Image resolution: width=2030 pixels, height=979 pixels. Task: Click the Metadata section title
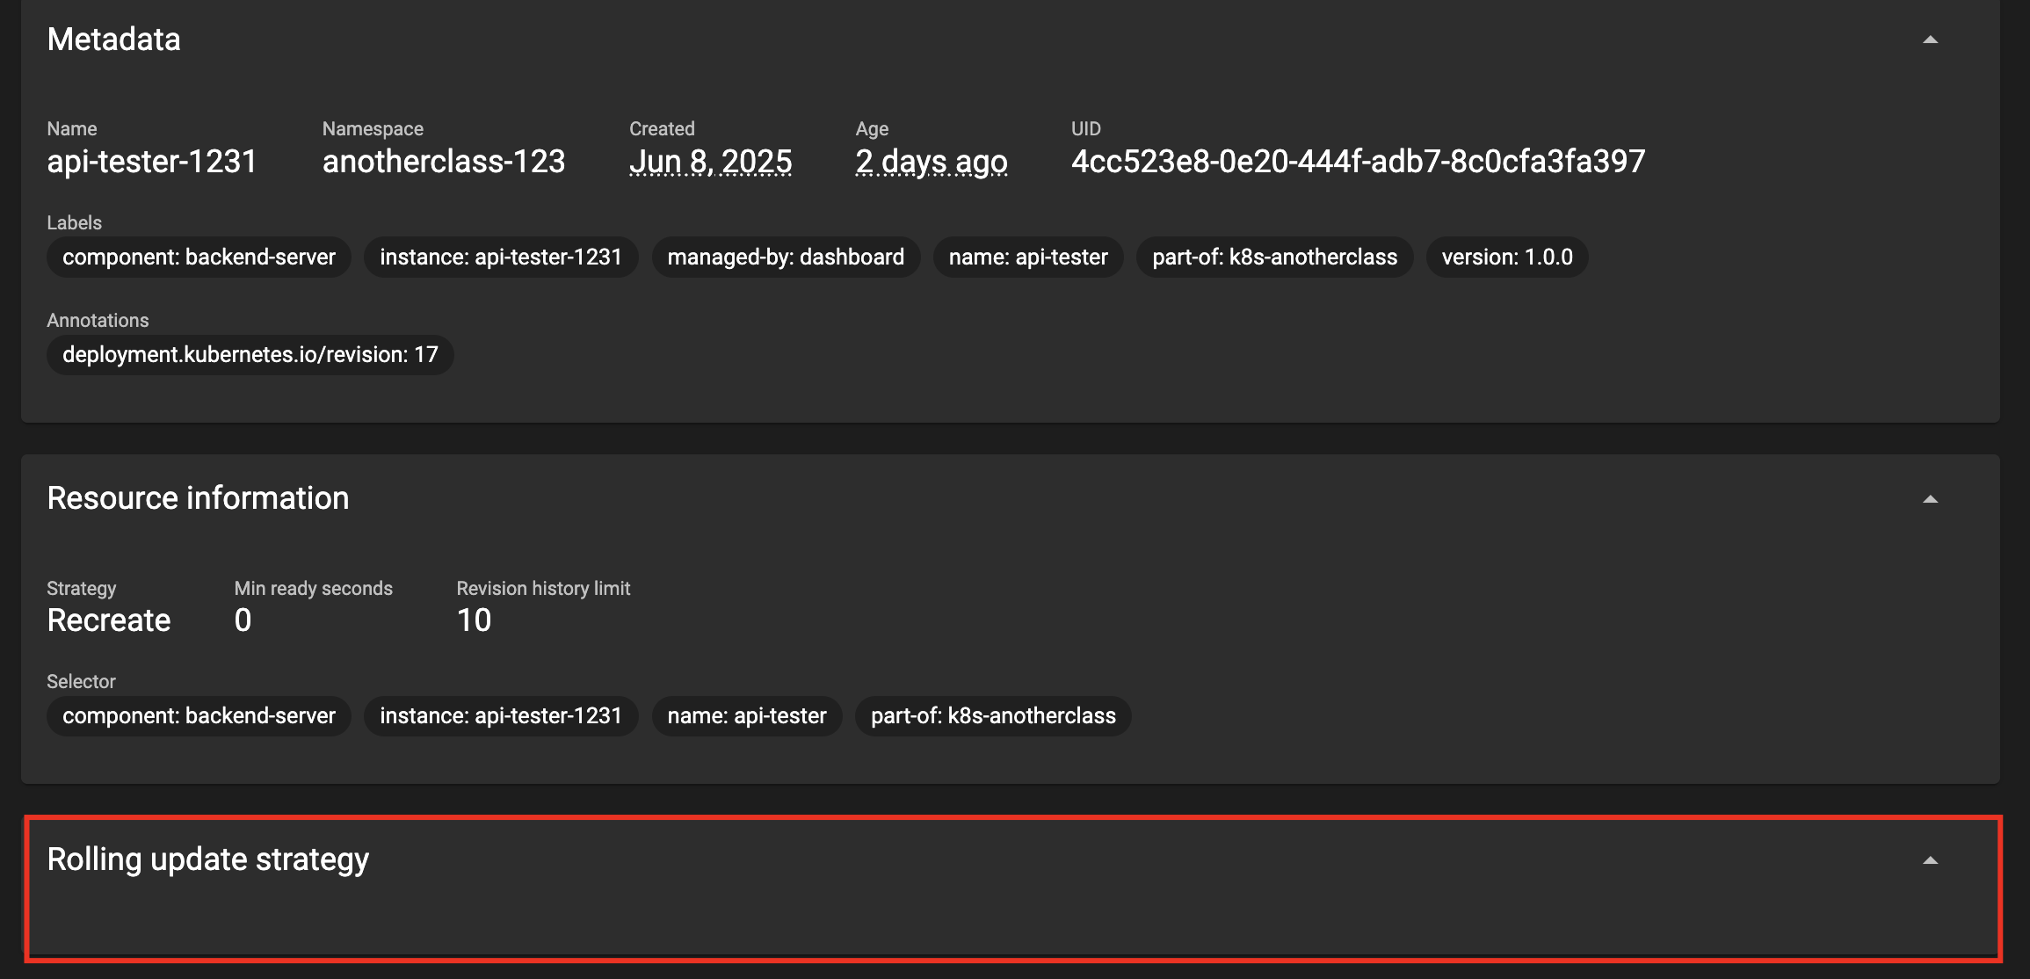114,40
